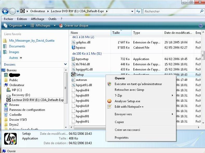The height and width of the screenshot is (153, 205).
Task: Open dropdown arrow next to Affichages
Action: tap(55, 25)
